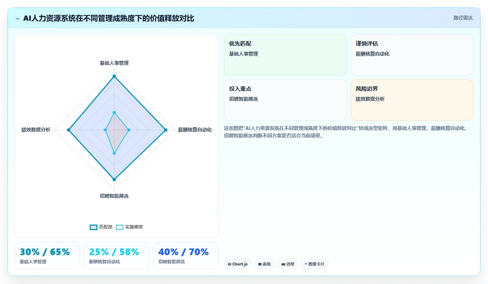Click the 薪酬核算自动化 radar axis label
Viewport: 488px width, 284px height.
pos(195,130)
